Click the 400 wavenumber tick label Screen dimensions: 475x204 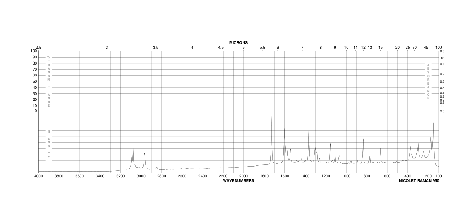(x=408, y=176)
